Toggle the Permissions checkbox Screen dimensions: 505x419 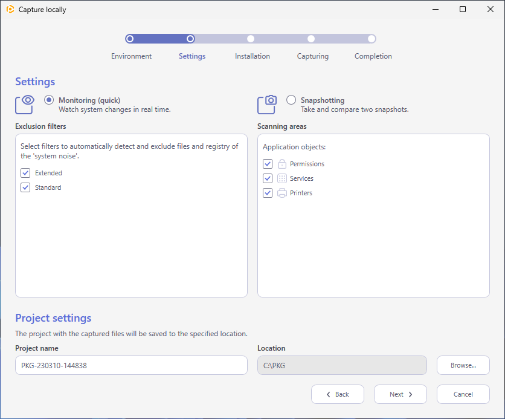coord(268,164)
